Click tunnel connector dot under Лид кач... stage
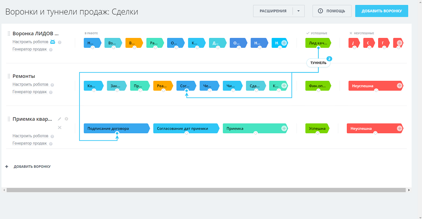 318,48
